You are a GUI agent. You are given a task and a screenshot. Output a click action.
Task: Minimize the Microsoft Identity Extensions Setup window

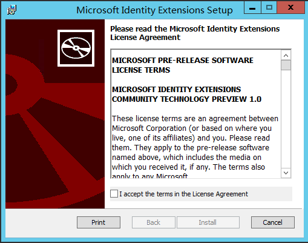pyautogui.click(x=252, y=8)
